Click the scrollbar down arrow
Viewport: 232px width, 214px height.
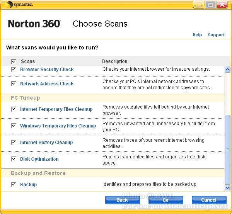[227, 188]
